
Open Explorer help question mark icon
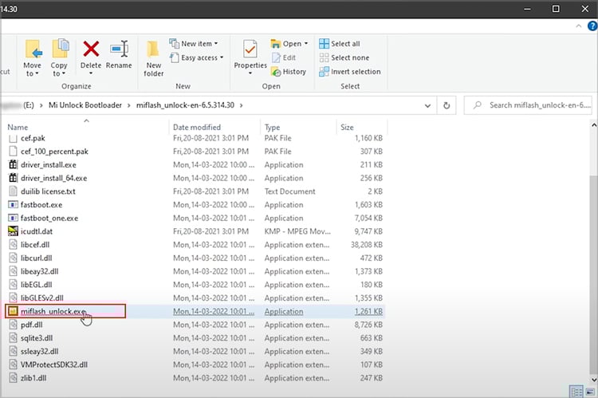(x=592, y=26)
